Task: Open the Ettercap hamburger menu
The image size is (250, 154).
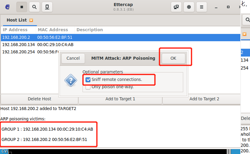Action: click(x=202, y=7)
